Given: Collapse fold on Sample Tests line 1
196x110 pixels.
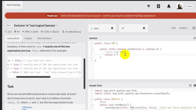Looking at the screenshot, I should [x=93, y=91].
